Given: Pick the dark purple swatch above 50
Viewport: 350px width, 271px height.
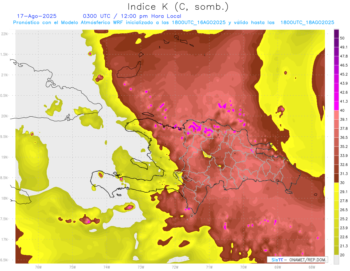Looking at the screenshot, I should tap(336, 34).
